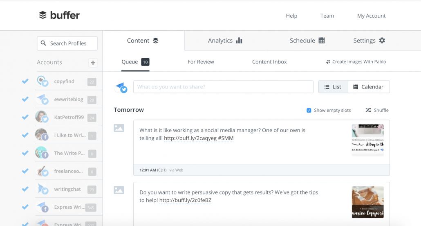Toggle Show empty slots checkbox
This screenshot has height=226, width=421.
pos(309,110)
